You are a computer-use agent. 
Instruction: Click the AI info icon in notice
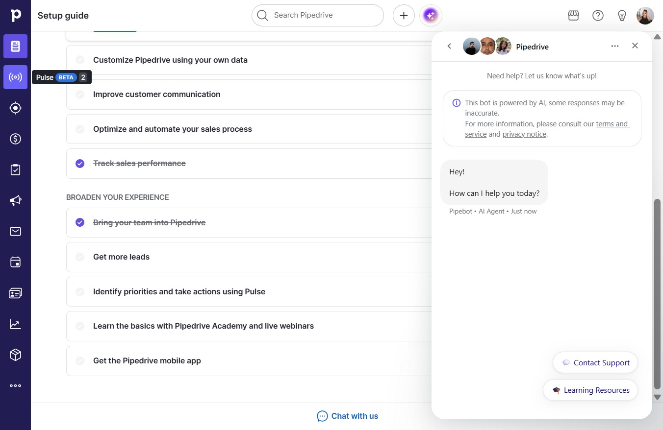pyautogui.click(x=457, y=103)
